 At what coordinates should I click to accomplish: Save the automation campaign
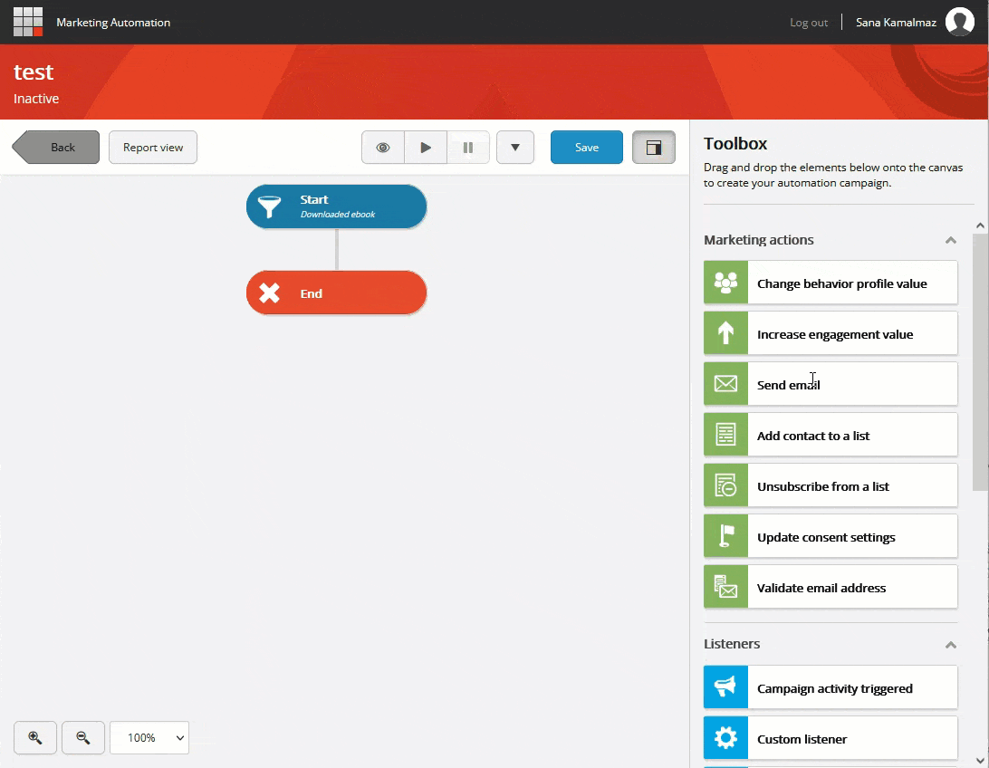point(587,148)
